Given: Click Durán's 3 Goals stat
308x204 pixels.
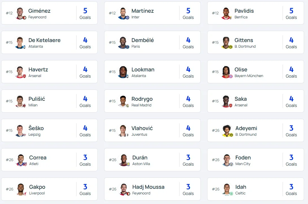Looking at the screenshot, I should pos(188,160).
